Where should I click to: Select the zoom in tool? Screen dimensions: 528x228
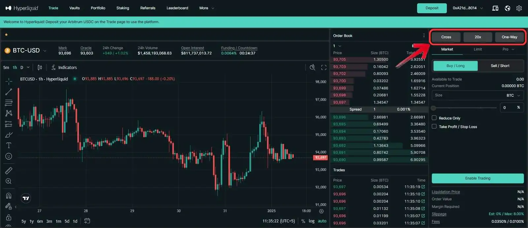point(9,181)
